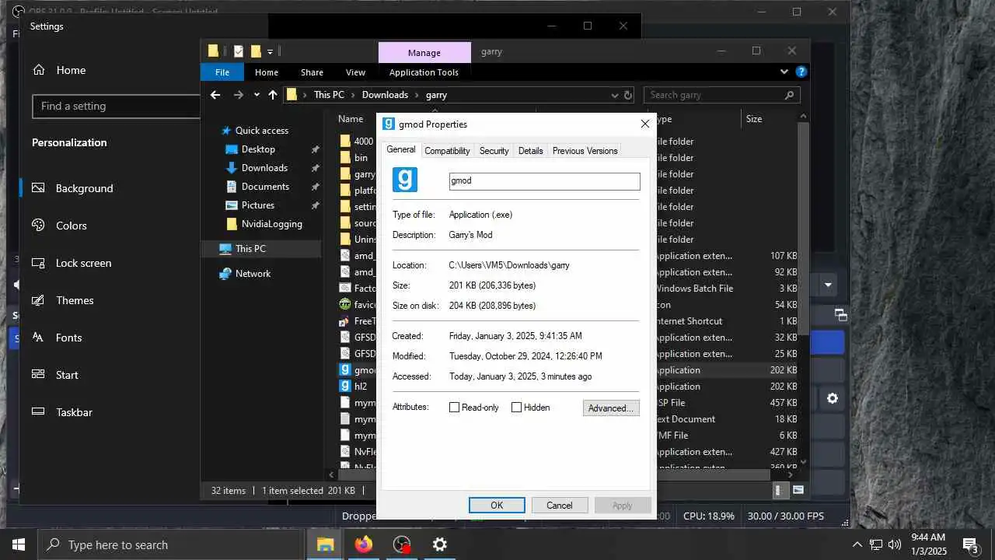The height and width of the screenshot is (560, 995).
Task: Click the 4000 folder icon
Action: (x=346, y=141)
